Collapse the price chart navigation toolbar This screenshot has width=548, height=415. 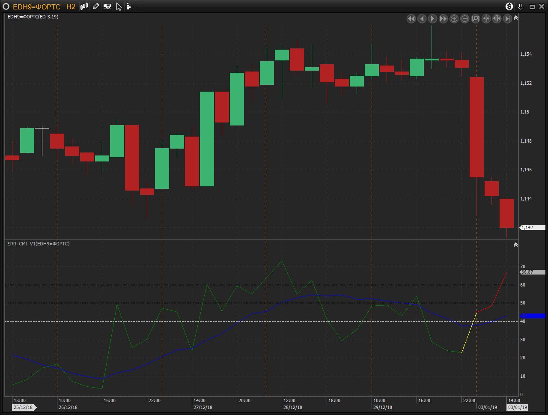click(x=515, y=18)
